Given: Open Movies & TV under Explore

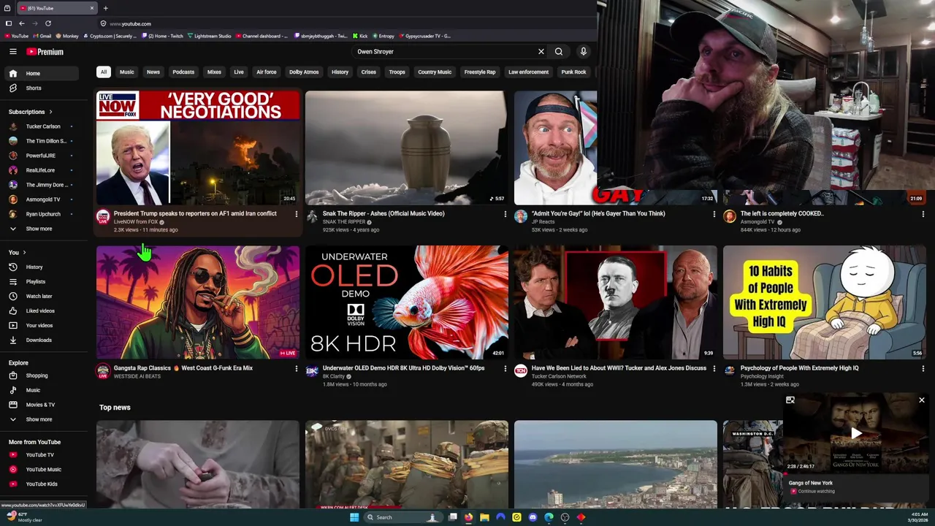Looking at the screenshot, I should pos(41,405).
